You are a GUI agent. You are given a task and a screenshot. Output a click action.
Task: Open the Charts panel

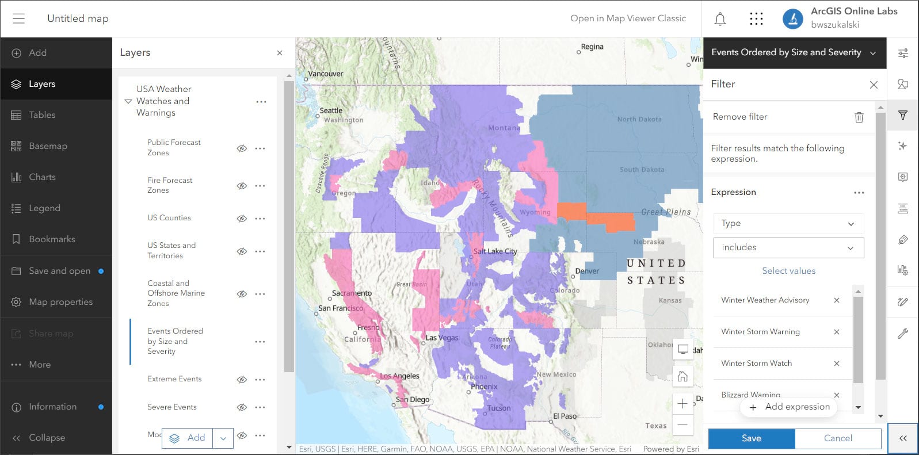56,177
